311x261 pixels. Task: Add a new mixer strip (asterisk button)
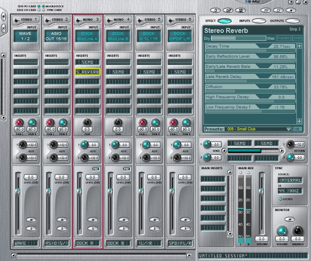[3, 17]
